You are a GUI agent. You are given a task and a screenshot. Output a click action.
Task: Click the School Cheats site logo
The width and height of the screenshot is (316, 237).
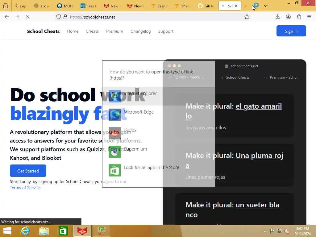click(43, 31)
